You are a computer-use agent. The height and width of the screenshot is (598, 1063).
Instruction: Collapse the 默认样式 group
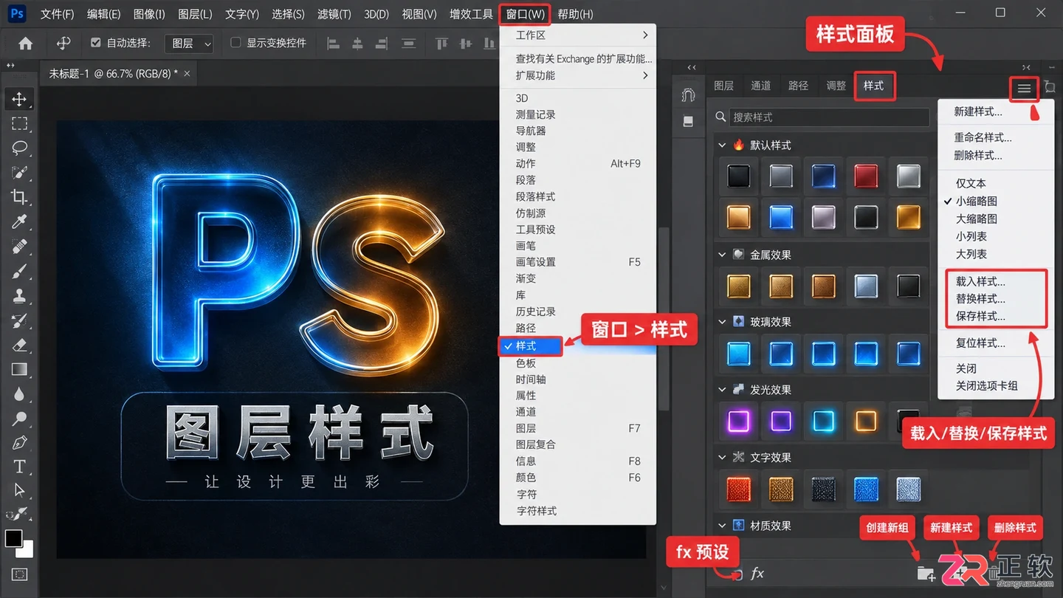[x=722, y=145]
